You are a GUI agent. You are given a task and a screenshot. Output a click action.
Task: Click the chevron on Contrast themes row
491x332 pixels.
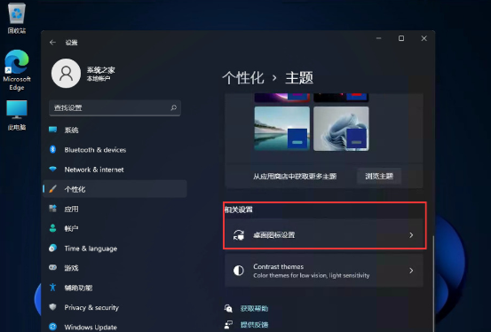pos(411,270)
